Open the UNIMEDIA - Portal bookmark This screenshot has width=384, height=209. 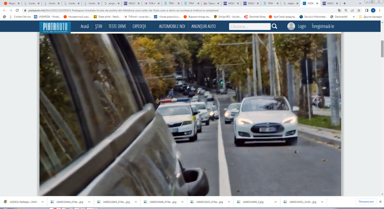coord(47,17)
